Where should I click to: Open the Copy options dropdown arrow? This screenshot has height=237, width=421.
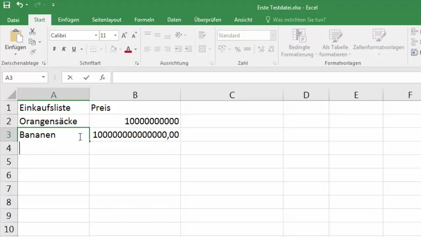40,42
